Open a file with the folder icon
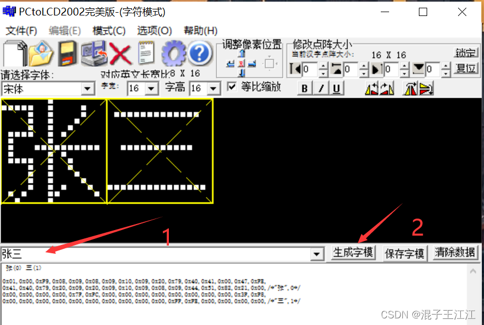 (41, 53)
